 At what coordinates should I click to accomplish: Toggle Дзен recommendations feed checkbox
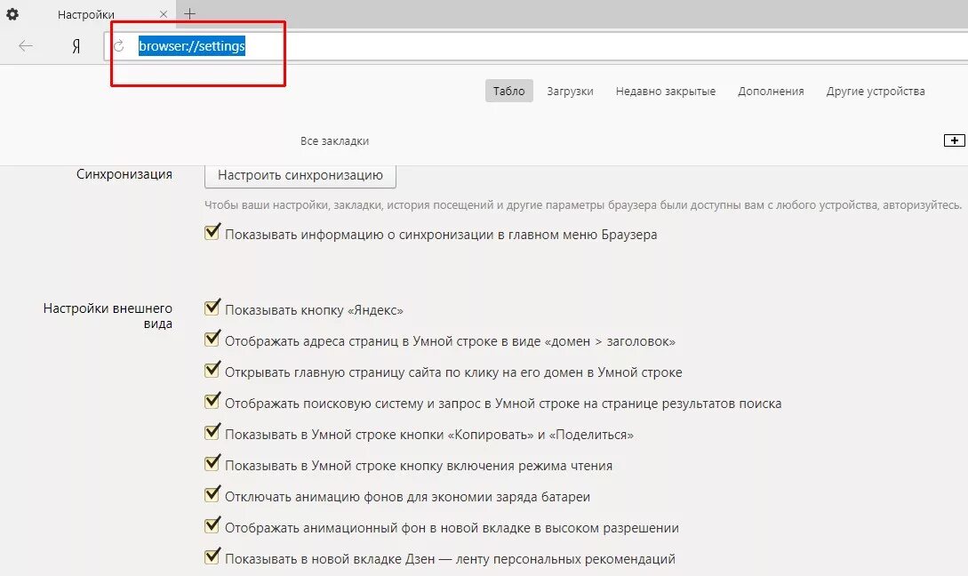point(212,556)
